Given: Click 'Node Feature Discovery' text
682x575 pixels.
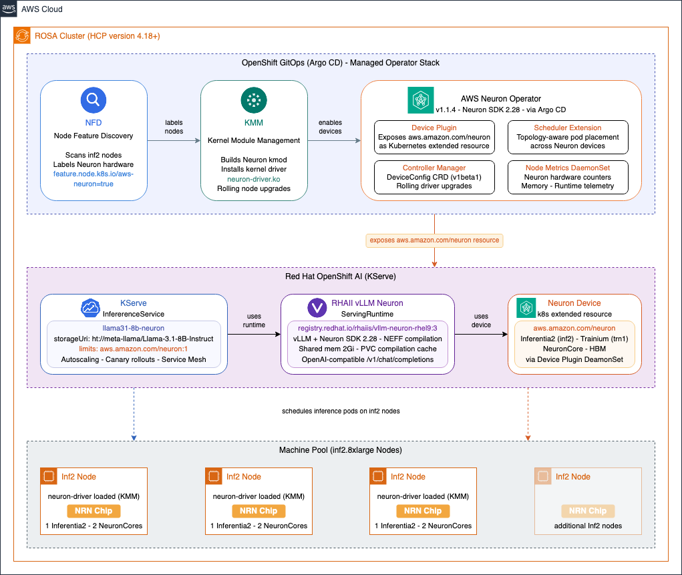Looking at the screenshot, I should coord(94,136).
